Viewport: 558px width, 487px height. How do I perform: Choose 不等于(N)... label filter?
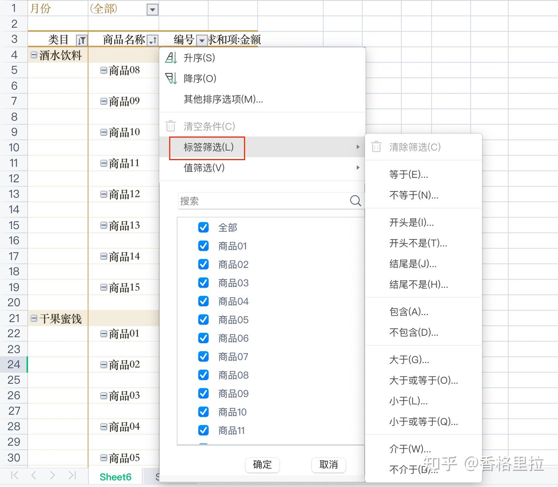pos(424,195)
